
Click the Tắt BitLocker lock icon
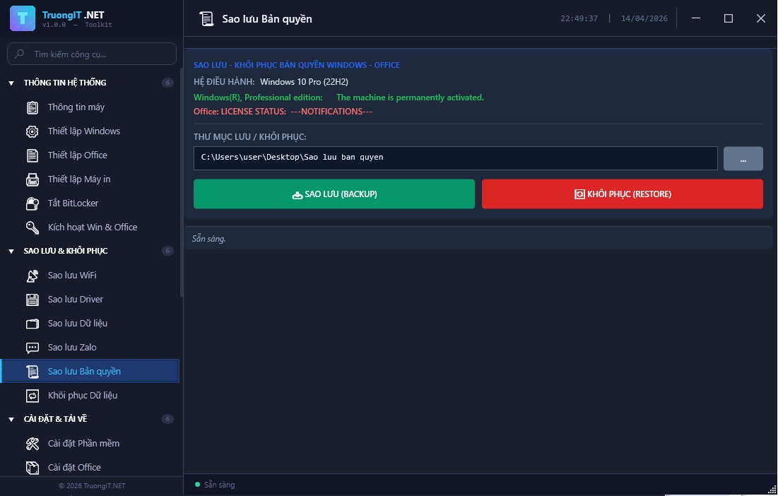[x=33, y=203]
